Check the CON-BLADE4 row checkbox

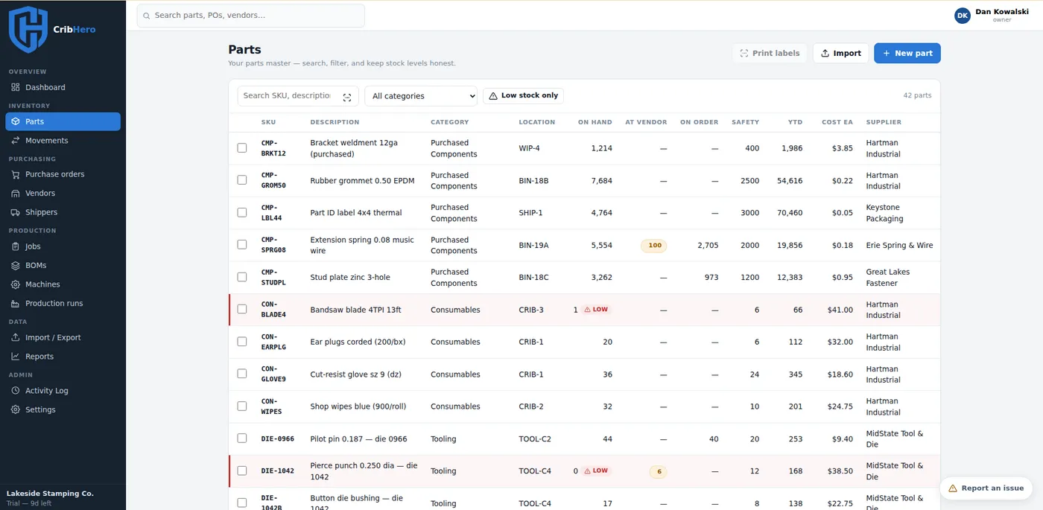pos(242,309)
